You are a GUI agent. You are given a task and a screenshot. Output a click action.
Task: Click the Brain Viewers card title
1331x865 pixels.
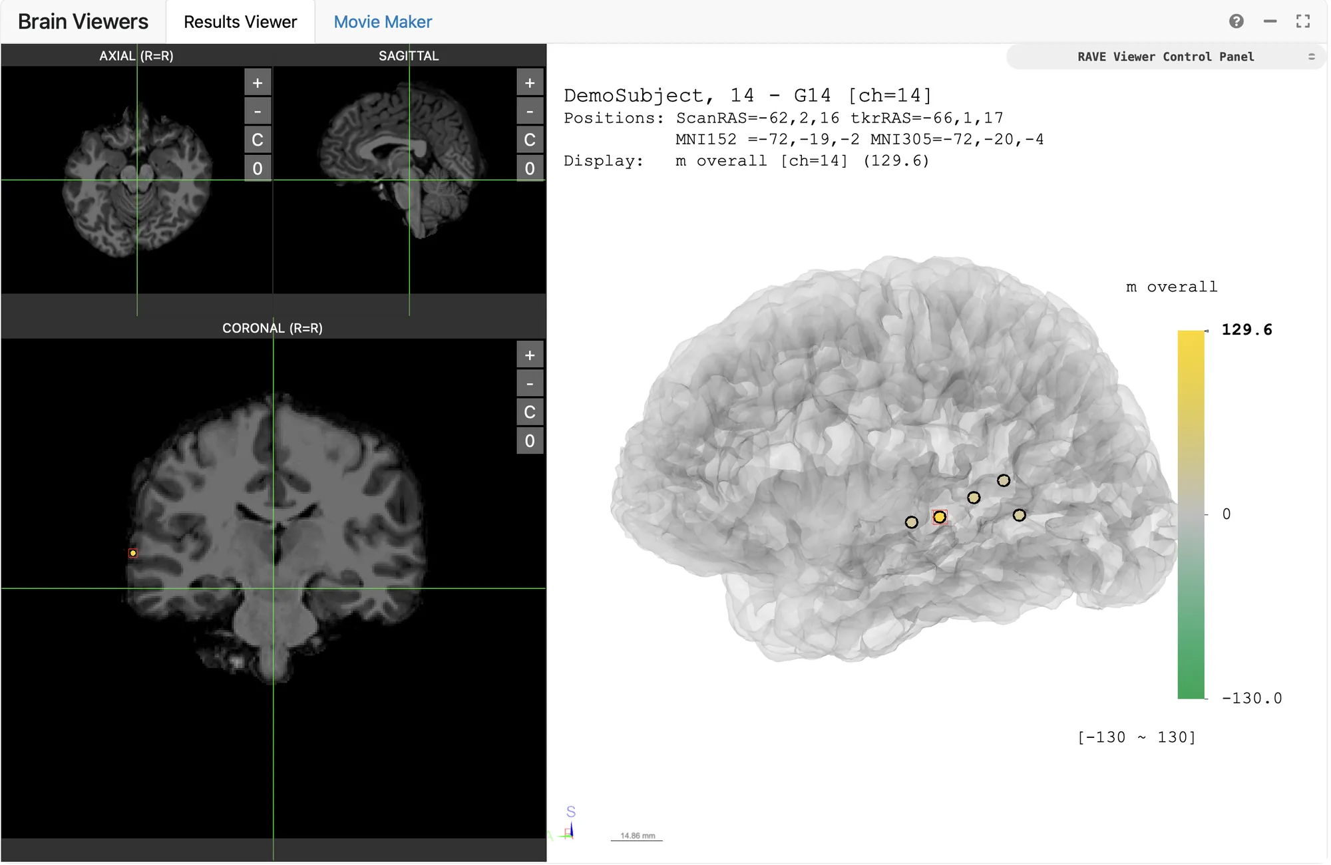[x=83, y=22]
